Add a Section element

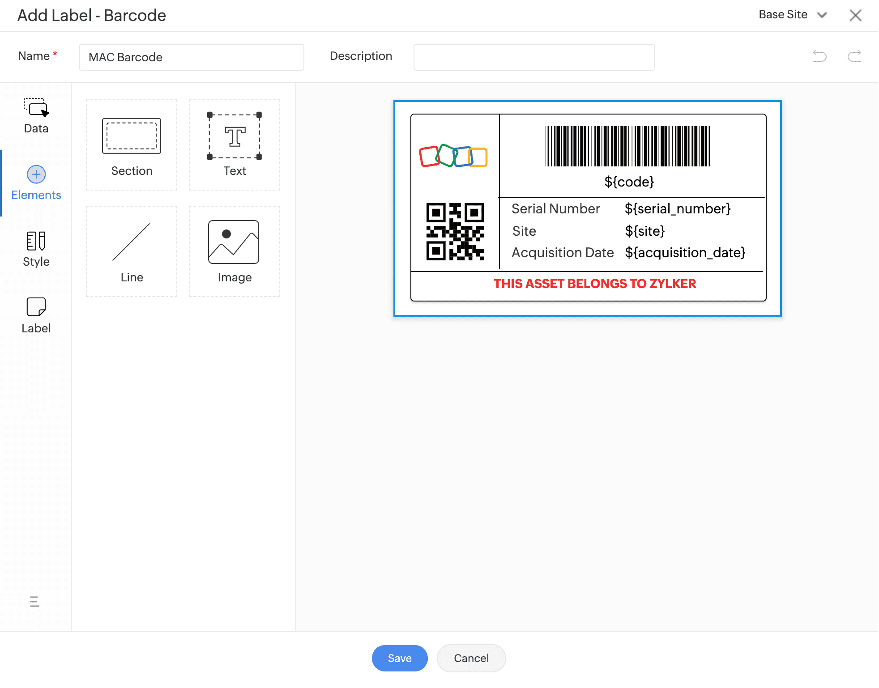(132, 145)
